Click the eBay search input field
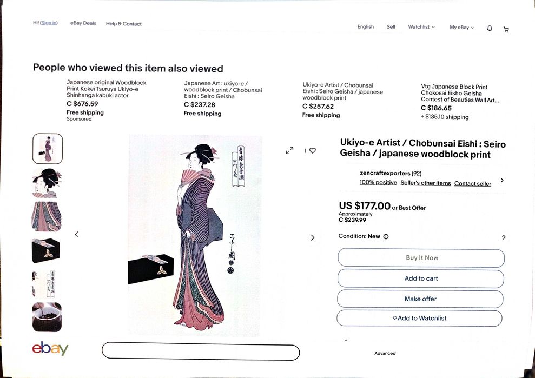Image resolution: width=535 pixels, height=378 pixels. coord(201,351)
